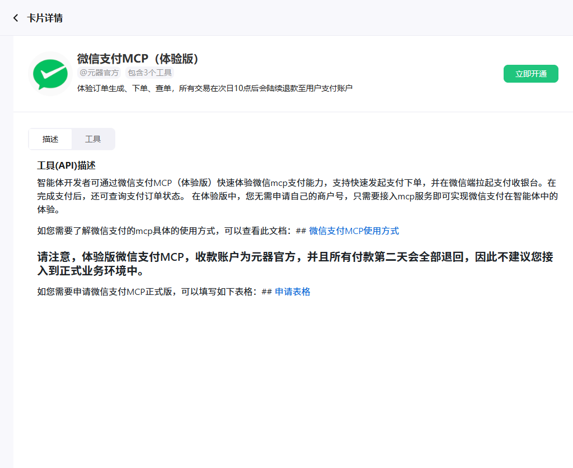
Task: Click the sentence starting with 如您需要了解微信支付的mcp
Action: (x=218, y=231)
